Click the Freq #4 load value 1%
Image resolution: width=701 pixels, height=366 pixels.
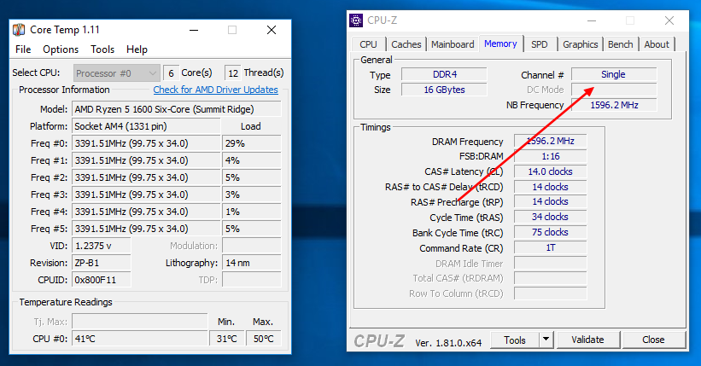[252, 212]
